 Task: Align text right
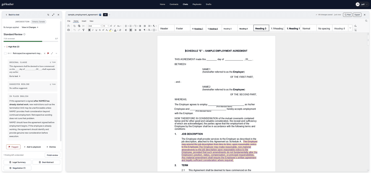[135, 30]
